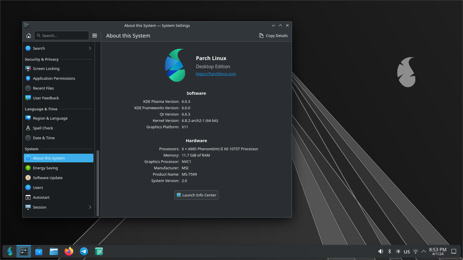463x260 pixels.
Task: Open Search settings category
Action: (x=58, y=48)
